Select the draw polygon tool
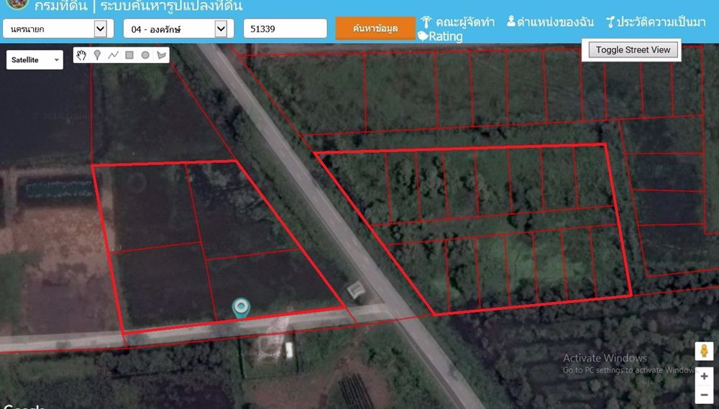Image resolution: width=719 pixels, height=409 pixels. tap(161, 55)
